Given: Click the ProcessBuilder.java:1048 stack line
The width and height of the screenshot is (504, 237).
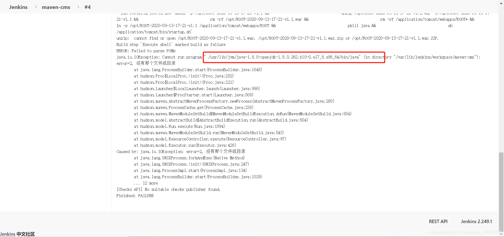Looking at the screenshot, I should (198, 70).
